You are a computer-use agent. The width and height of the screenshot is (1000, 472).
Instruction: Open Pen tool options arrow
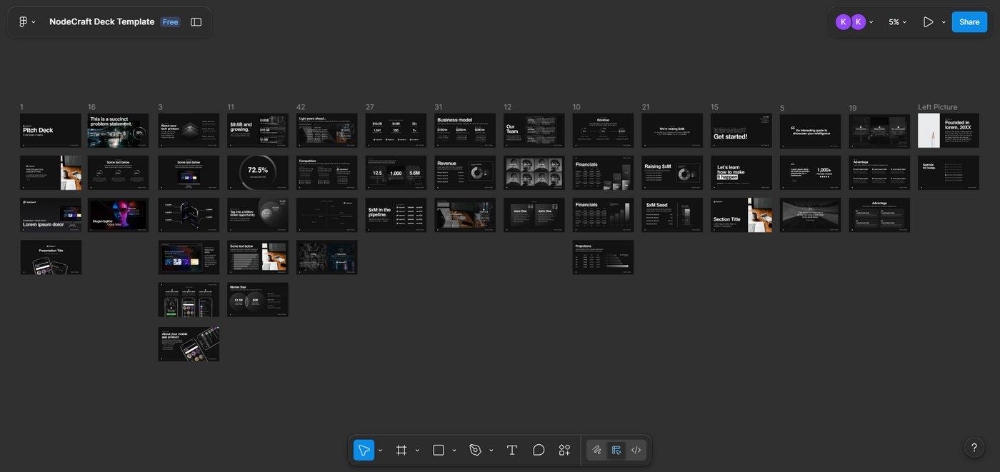point(491,450)
